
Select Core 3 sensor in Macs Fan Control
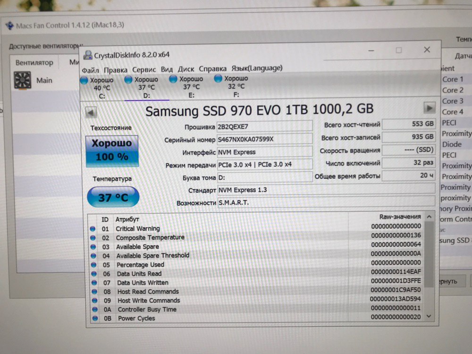click(453, 101)
